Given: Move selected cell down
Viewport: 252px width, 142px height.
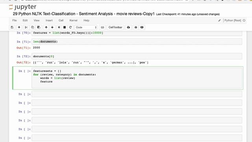Looking at the screenshot, I should coord(52,27).
